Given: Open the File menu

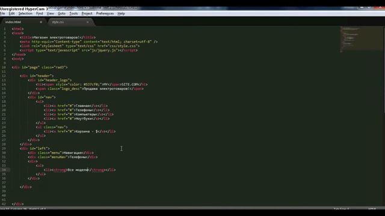Looking at the screenshot, I should (x=2, y=13).
